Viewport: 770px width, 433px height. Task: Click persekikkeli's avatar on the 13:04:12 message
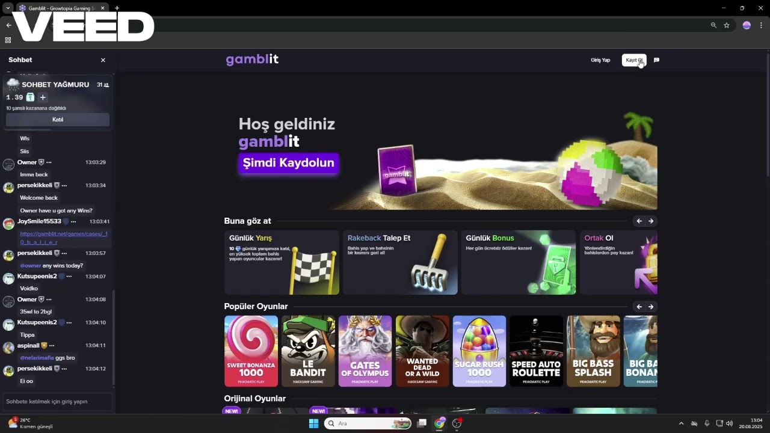(x=8, y=370)
